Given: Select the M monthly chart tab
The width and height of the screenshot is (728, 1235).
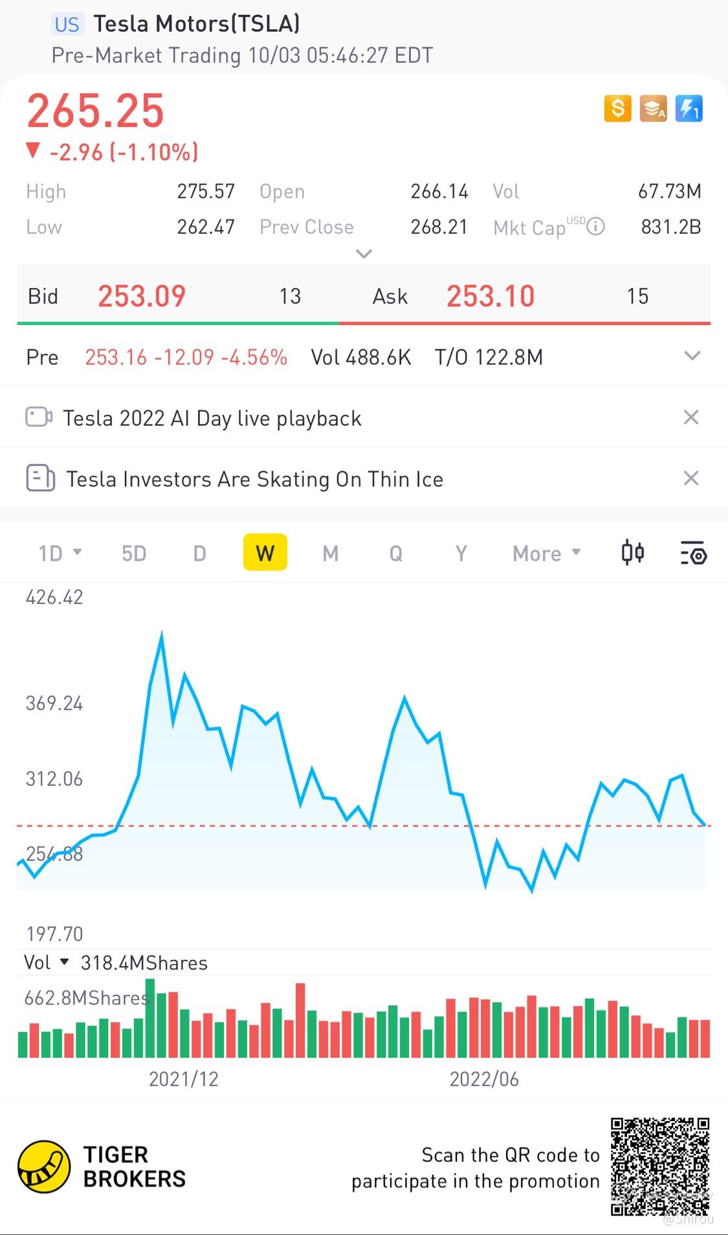Looking at the screenshot, I should click(331, 553).
